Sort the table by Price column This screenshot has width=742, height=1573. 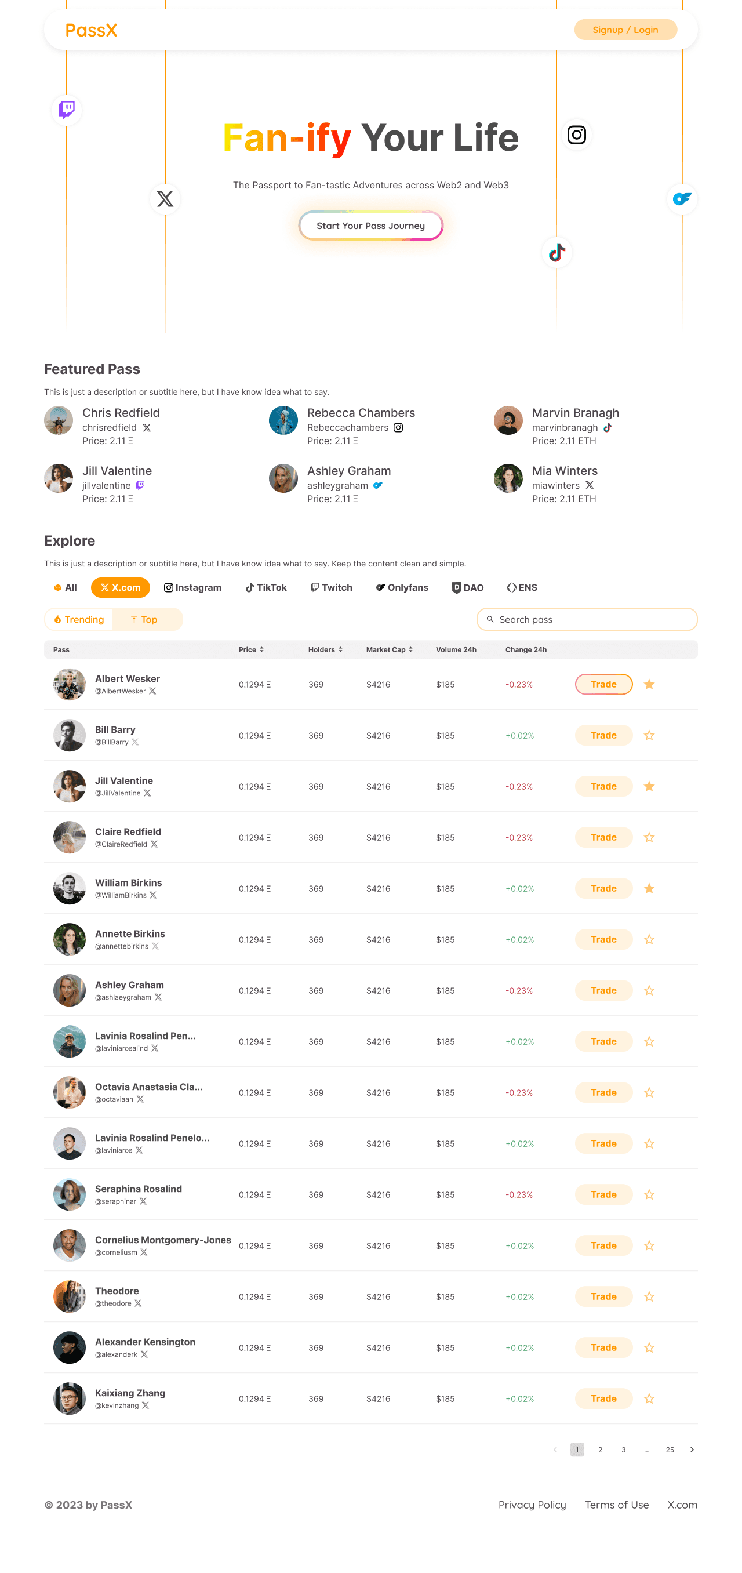pyautogui.click(x=251, y=650)
